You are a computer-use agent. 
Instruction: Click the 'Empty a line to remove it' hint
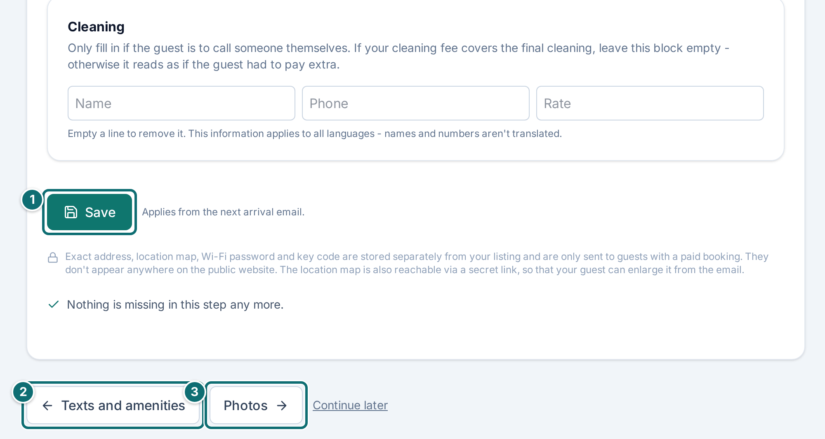[315, 134]
